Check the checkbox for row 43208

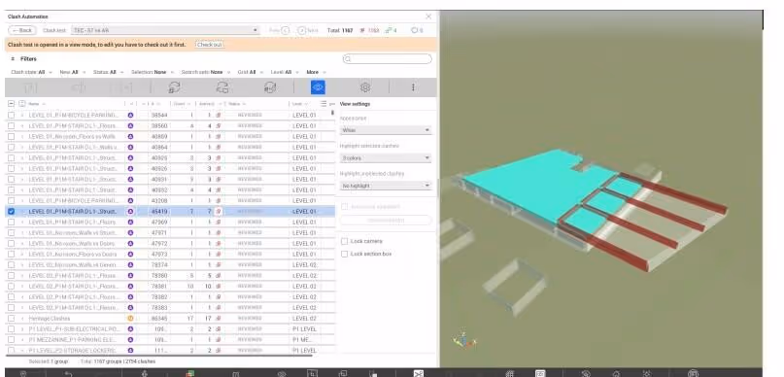[x=12, y=200]
